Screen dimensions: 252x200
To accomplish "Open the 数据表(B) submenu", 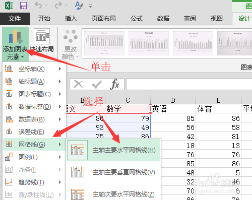I will coord(34,119).
